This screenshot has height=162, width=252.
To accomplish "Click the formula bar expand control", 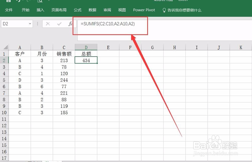I will [249, 24].
